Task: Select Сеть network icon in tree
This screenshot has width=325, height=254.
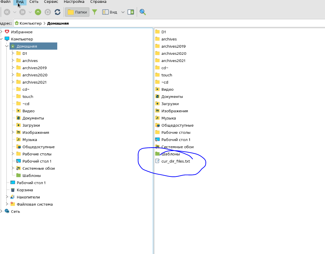Action: (x=7, y=211)
